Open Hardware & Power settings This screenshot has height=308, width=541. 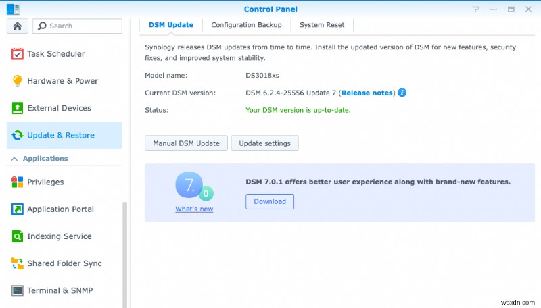point(64,81)
